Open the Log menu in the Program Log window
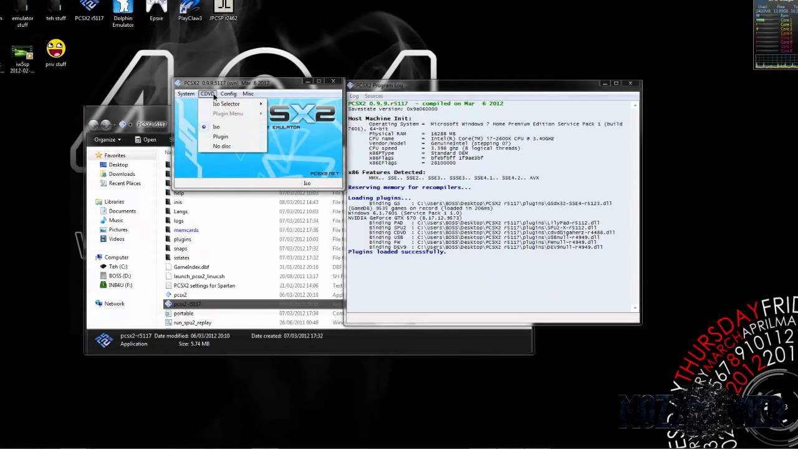 point(354,96)
